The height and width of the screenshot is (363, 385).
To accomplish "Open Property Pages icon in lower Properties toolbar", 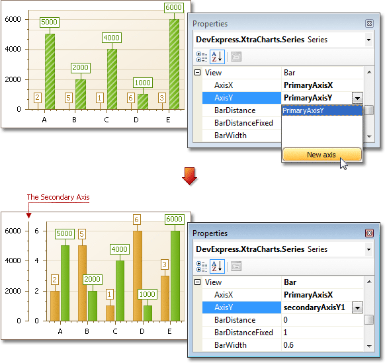I will [x=236, y=266].
